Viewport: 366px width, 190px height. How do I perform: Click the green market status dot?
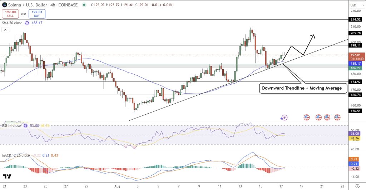pyautogui.click(x=84, y=5)
